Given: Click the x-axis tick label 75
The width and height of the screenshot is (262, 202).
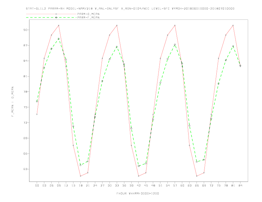Looking at the screenshot, I should [x=219, y=185].
